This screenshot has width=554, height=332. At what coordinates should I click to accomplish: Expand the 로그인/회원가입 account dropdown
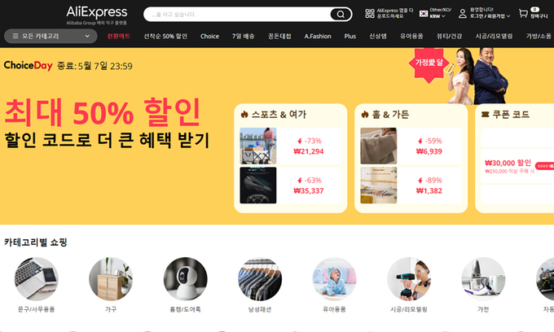click(490, 16)
